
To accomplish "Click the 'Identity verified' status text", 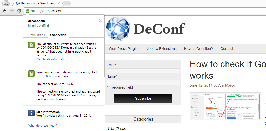I will (x=38, y=26).
